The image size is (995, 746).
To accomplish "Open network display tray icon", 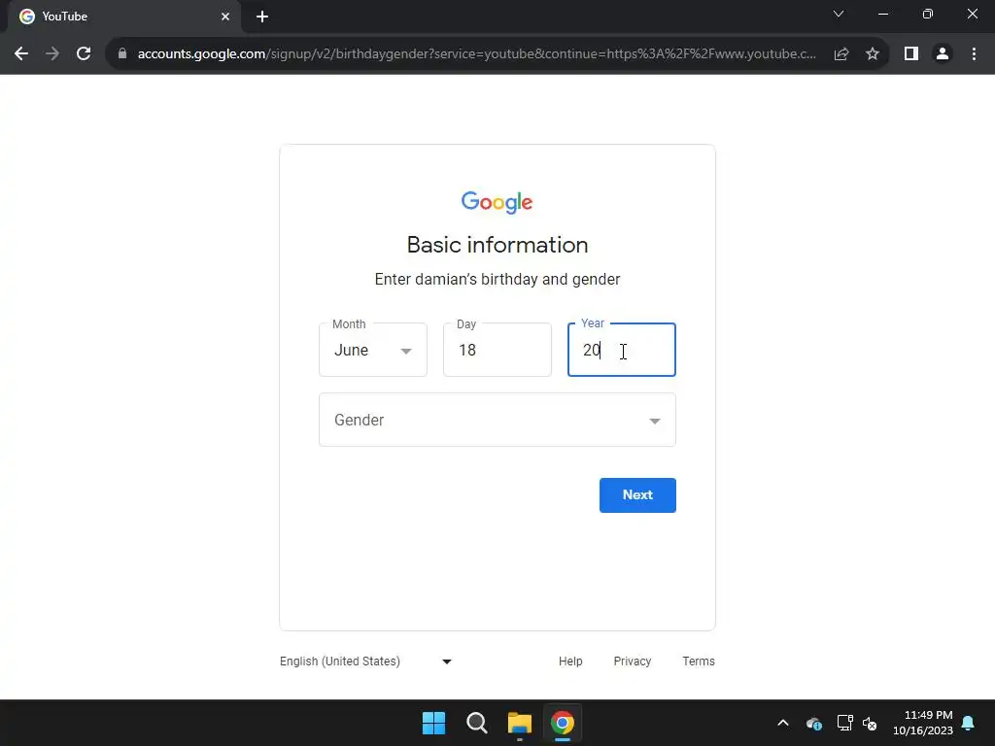I will 844,723.
